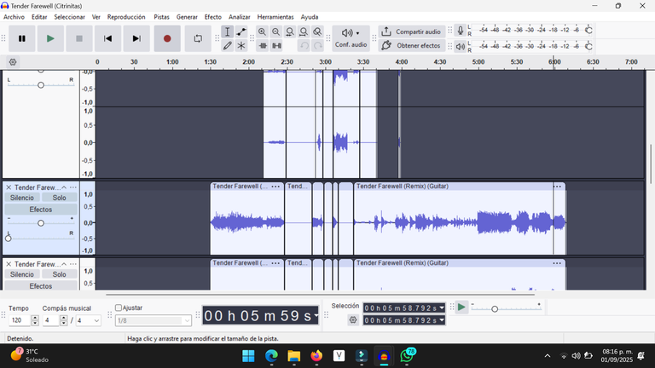
Task: Open Efectos on the highlighted track
Action: coord(41,210)
